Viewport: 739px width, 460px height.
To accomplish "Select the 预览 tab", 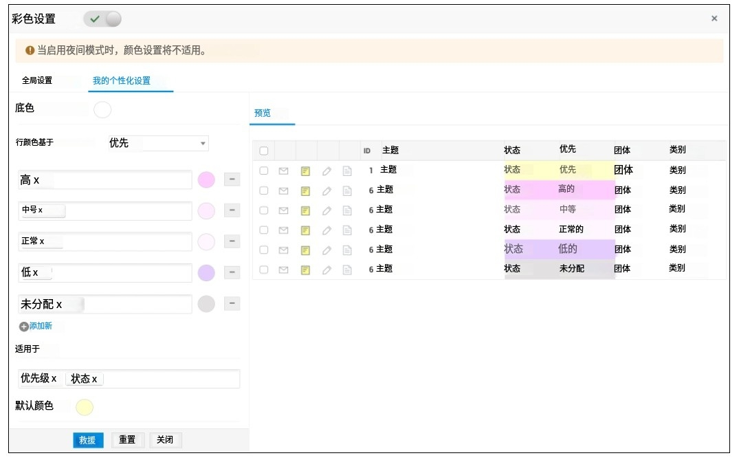I will pos(263,113).
